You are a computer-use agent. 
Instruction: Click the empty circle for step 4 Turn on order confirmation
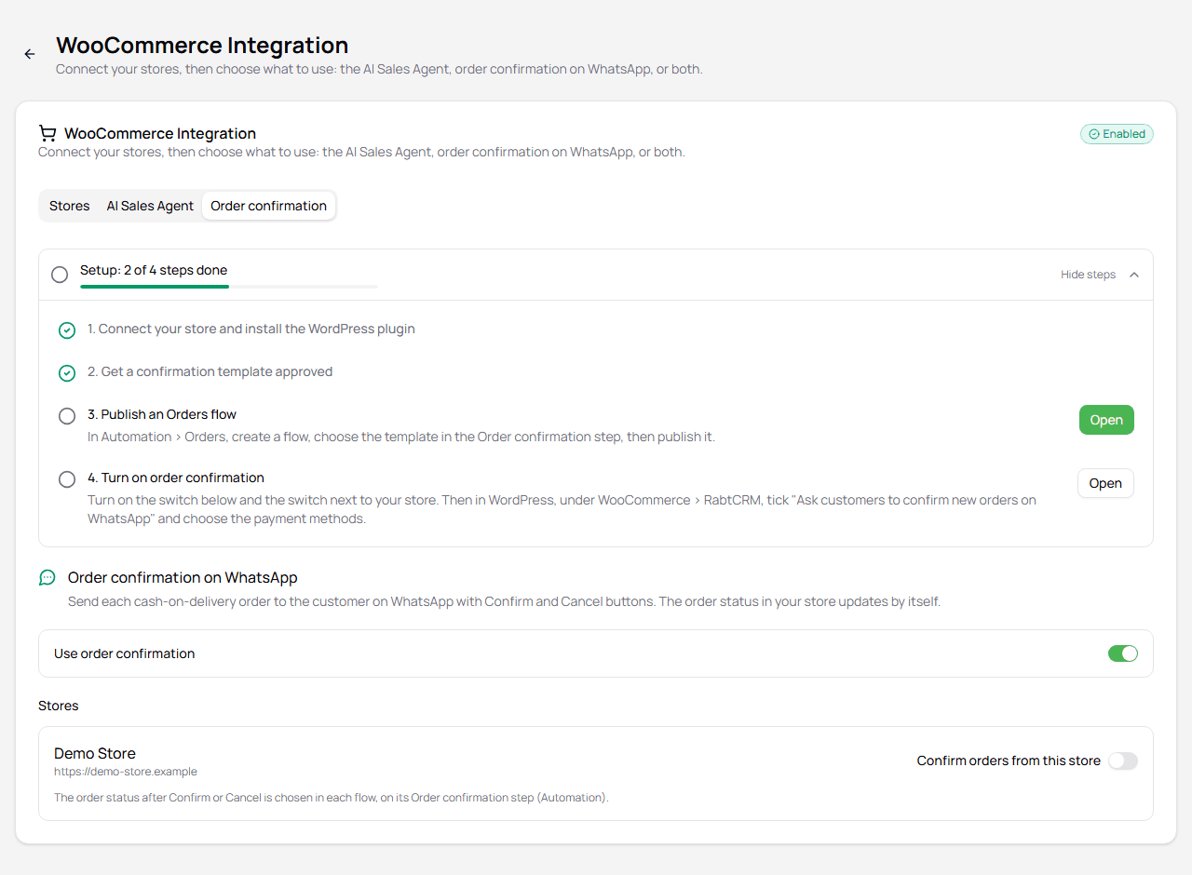coord(67,479)
